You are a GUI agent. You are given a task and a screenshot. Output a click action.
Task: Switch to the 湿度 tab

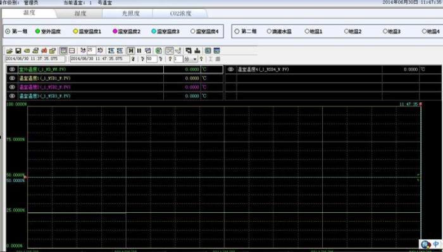click(80, 13)
